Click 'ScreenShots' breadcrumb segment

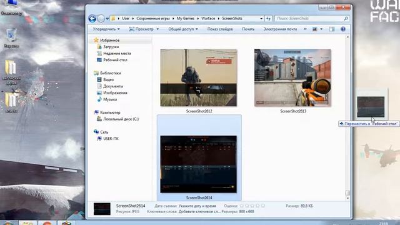click(x=232, y=18)
